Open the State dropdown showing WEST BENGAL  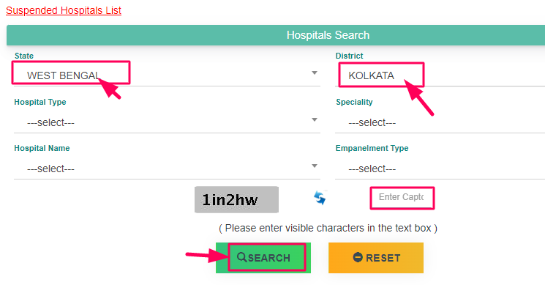click(x=167, y=75)
